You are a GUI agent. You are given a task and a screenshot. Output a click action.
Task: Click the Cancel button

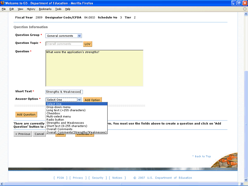point(39,134)
